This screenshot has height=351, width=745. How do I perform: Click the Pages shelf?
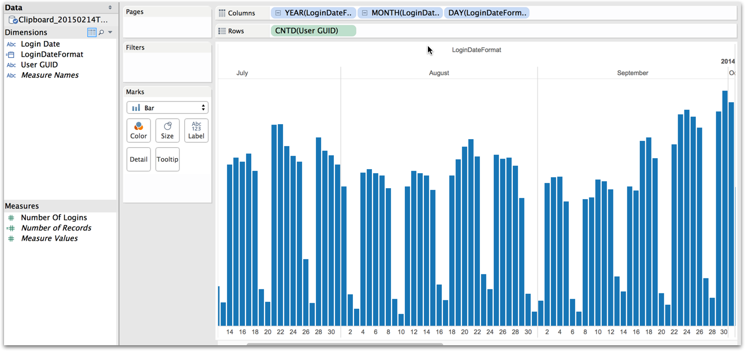[167, 23]
